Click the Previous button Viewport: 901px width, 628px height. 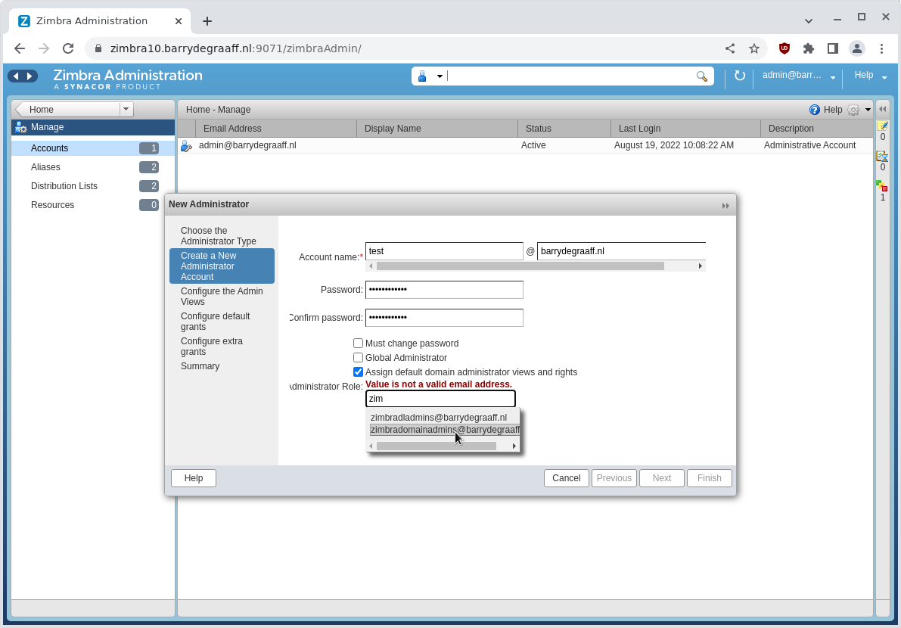614,478
